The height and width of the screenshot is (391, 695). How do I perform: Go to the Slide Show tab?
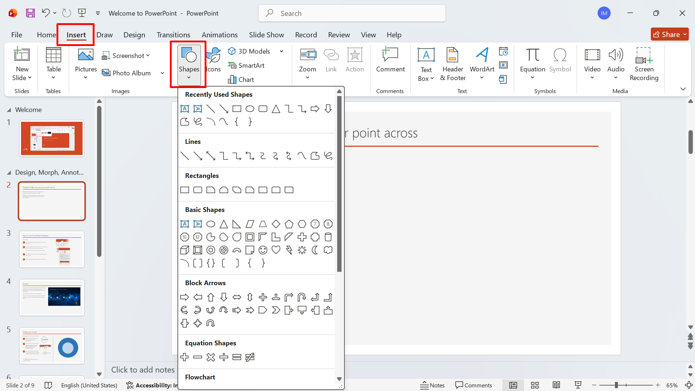[x=267, y=35]
